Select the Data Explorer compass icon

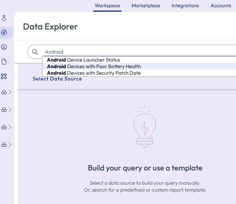4,32
